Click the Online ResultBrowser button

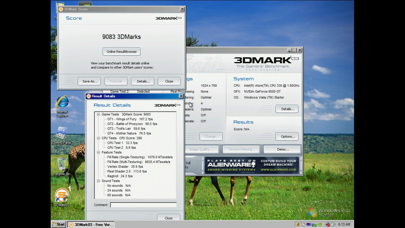[x=122, y=52]
